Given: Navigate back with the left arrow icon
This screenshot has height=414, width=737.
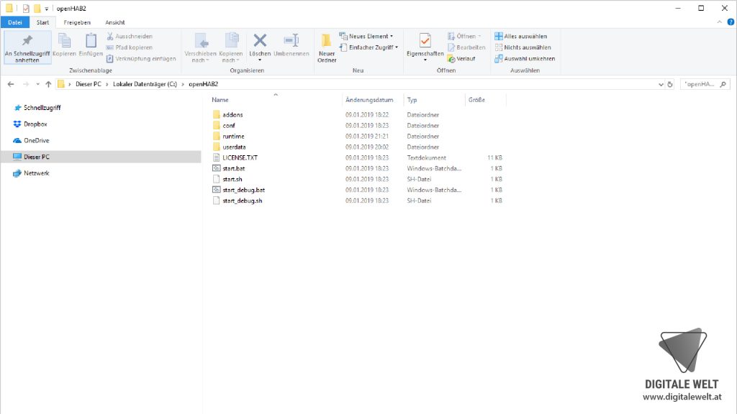Looking at the screenshot, I should point(10,83).
